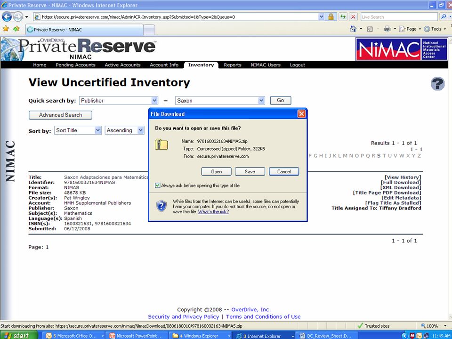
Task: Click the Private Reserve - NIMAC browser tab
Action: 84,29
